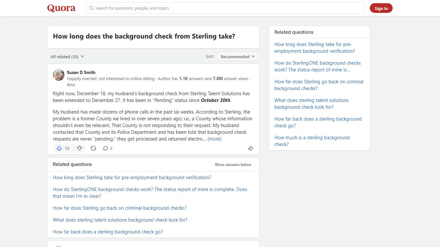
Task: Open main-column question on criminal background checks lookback
Action: (x=120, y=208)
